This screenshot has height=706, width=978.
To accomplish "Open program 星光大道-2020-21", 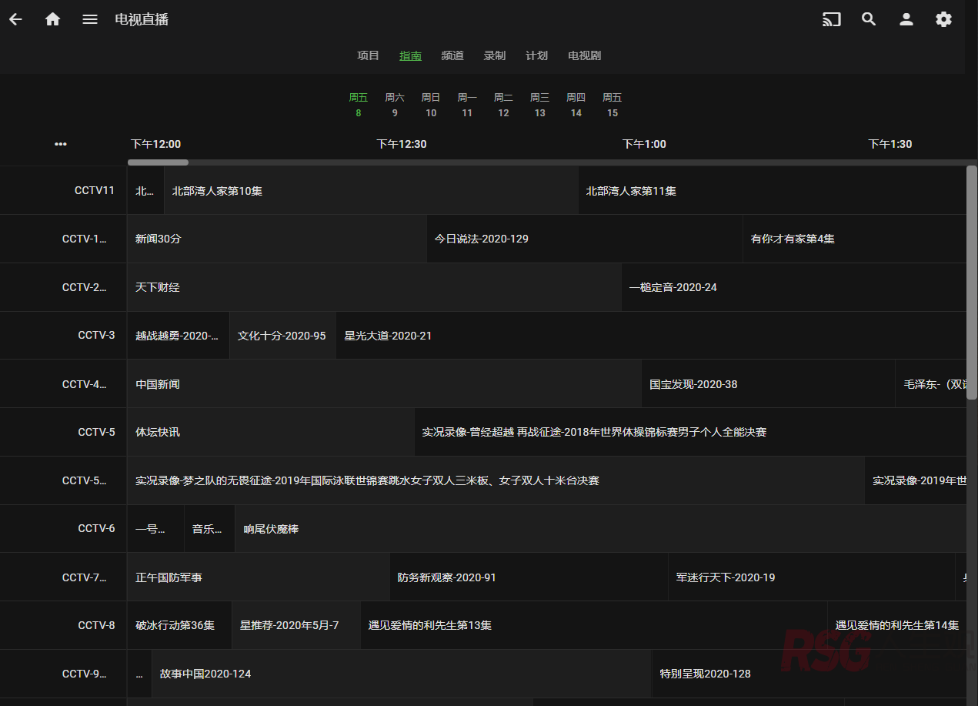I will 651,335.
